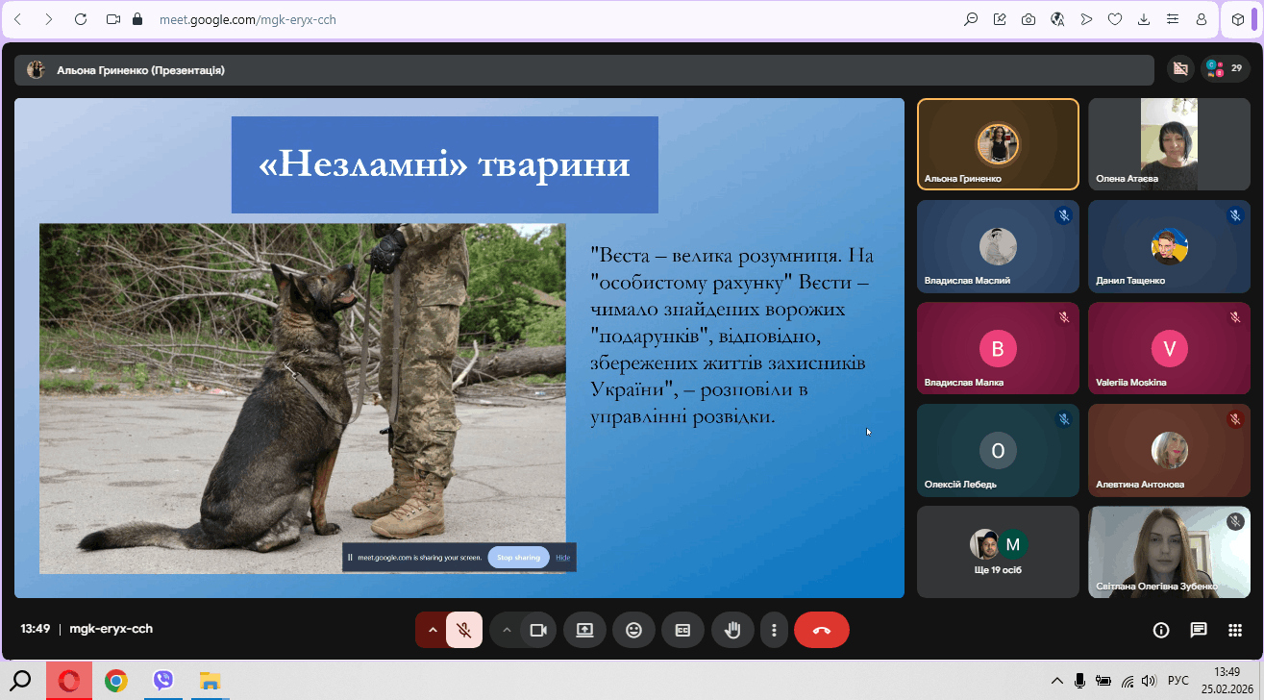The height and width of the screenshot is (700, 1264).
Task: Hide the screen sharing notification bar
Action: click(563, 558)
